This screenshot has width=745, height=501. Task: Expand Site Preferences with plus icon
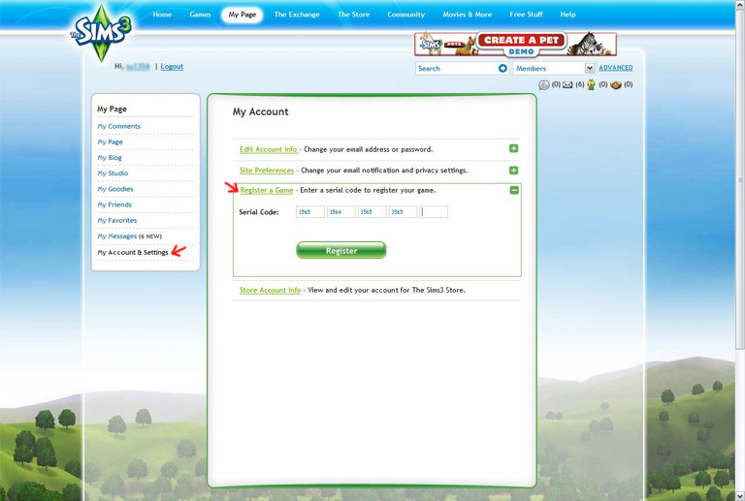513,171
